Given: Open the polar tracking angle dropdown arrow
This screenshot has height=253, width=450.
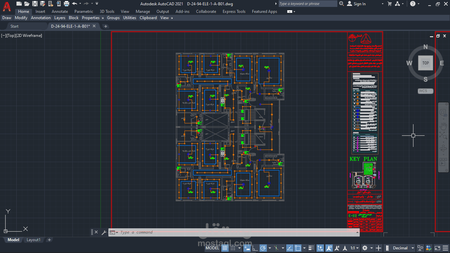Looking at the screenshot, I should pos(270,248).
